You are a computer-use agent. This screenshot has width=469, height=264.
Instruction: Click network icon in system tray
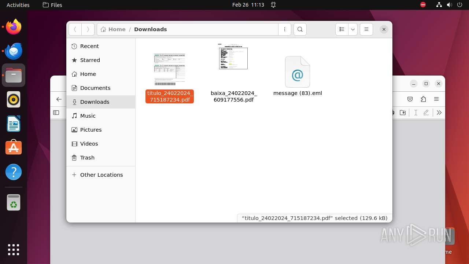point(439,5)
